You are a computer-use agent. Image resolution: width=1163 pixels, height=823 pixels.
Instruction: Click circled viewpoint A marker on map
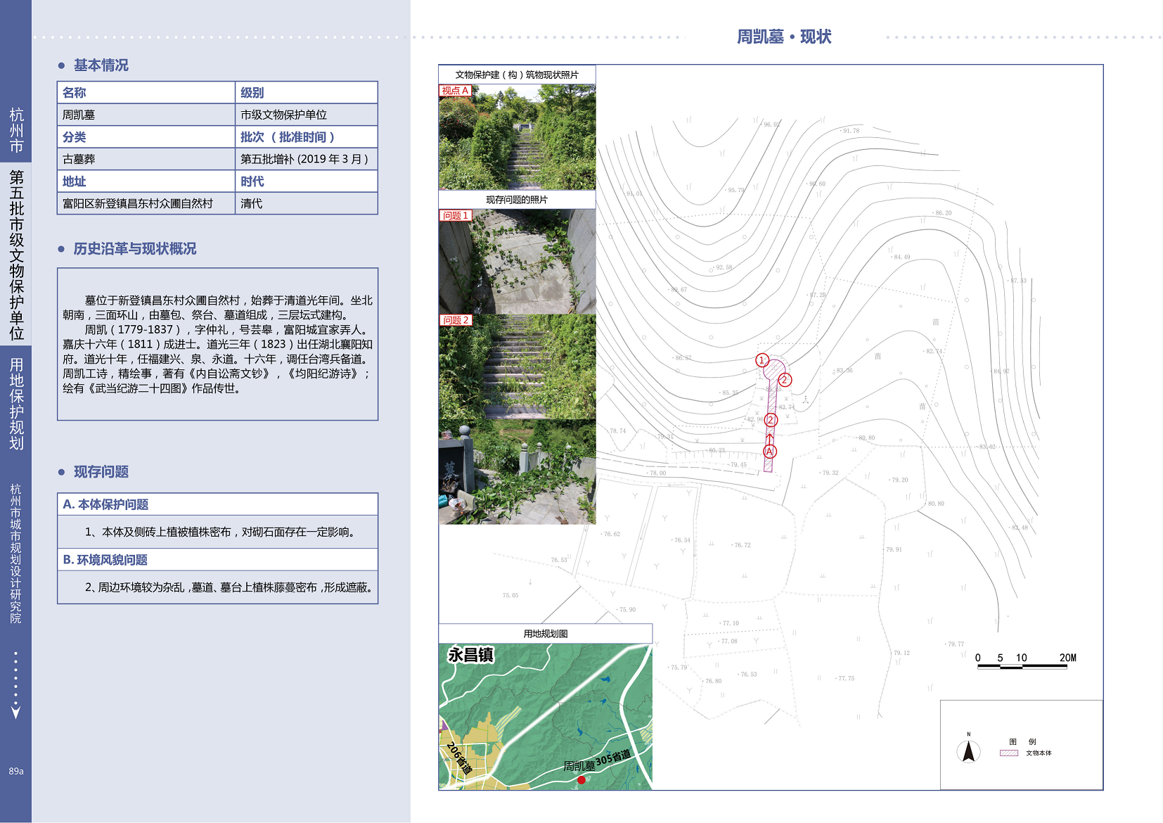click(769, 452)
